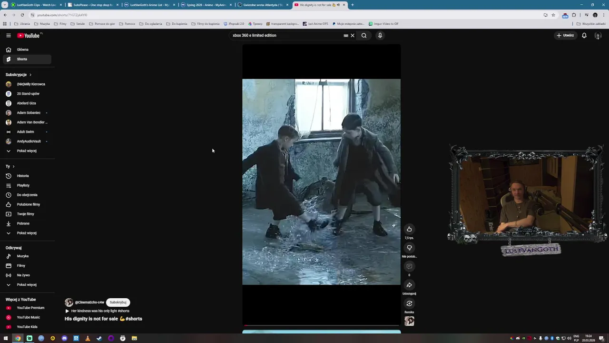Share the Short with Udostępnij
The width and height of the screenshot is (609, 343).
click(409, 285)
